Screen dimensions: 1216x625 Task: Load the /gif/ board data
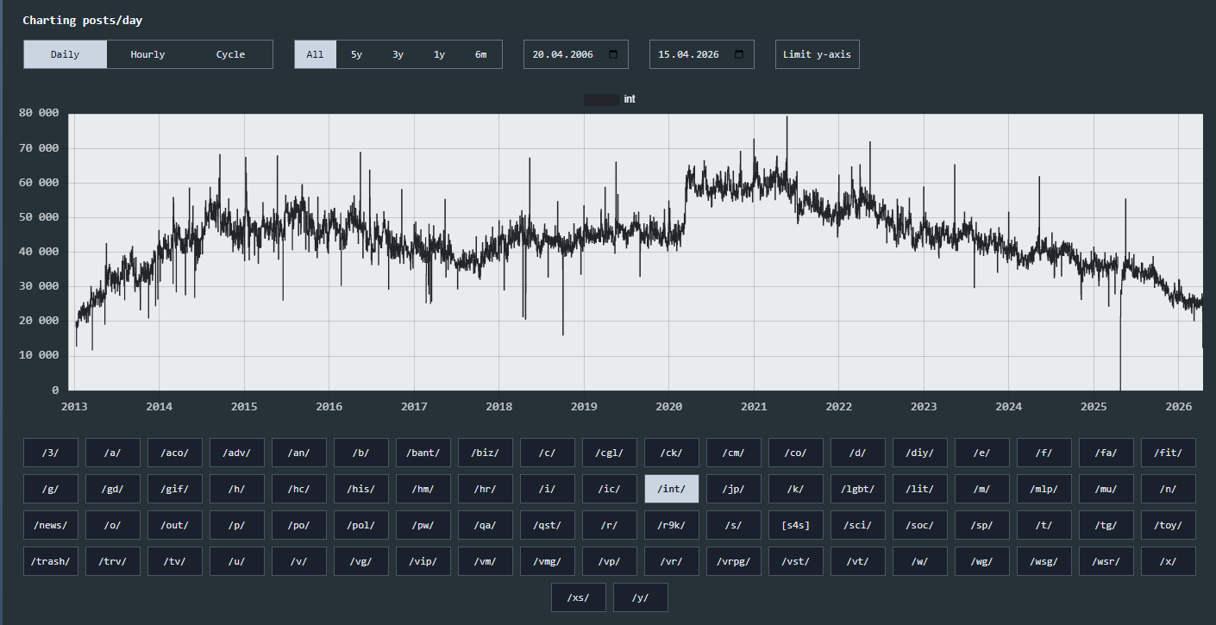(x=176, y=489)
